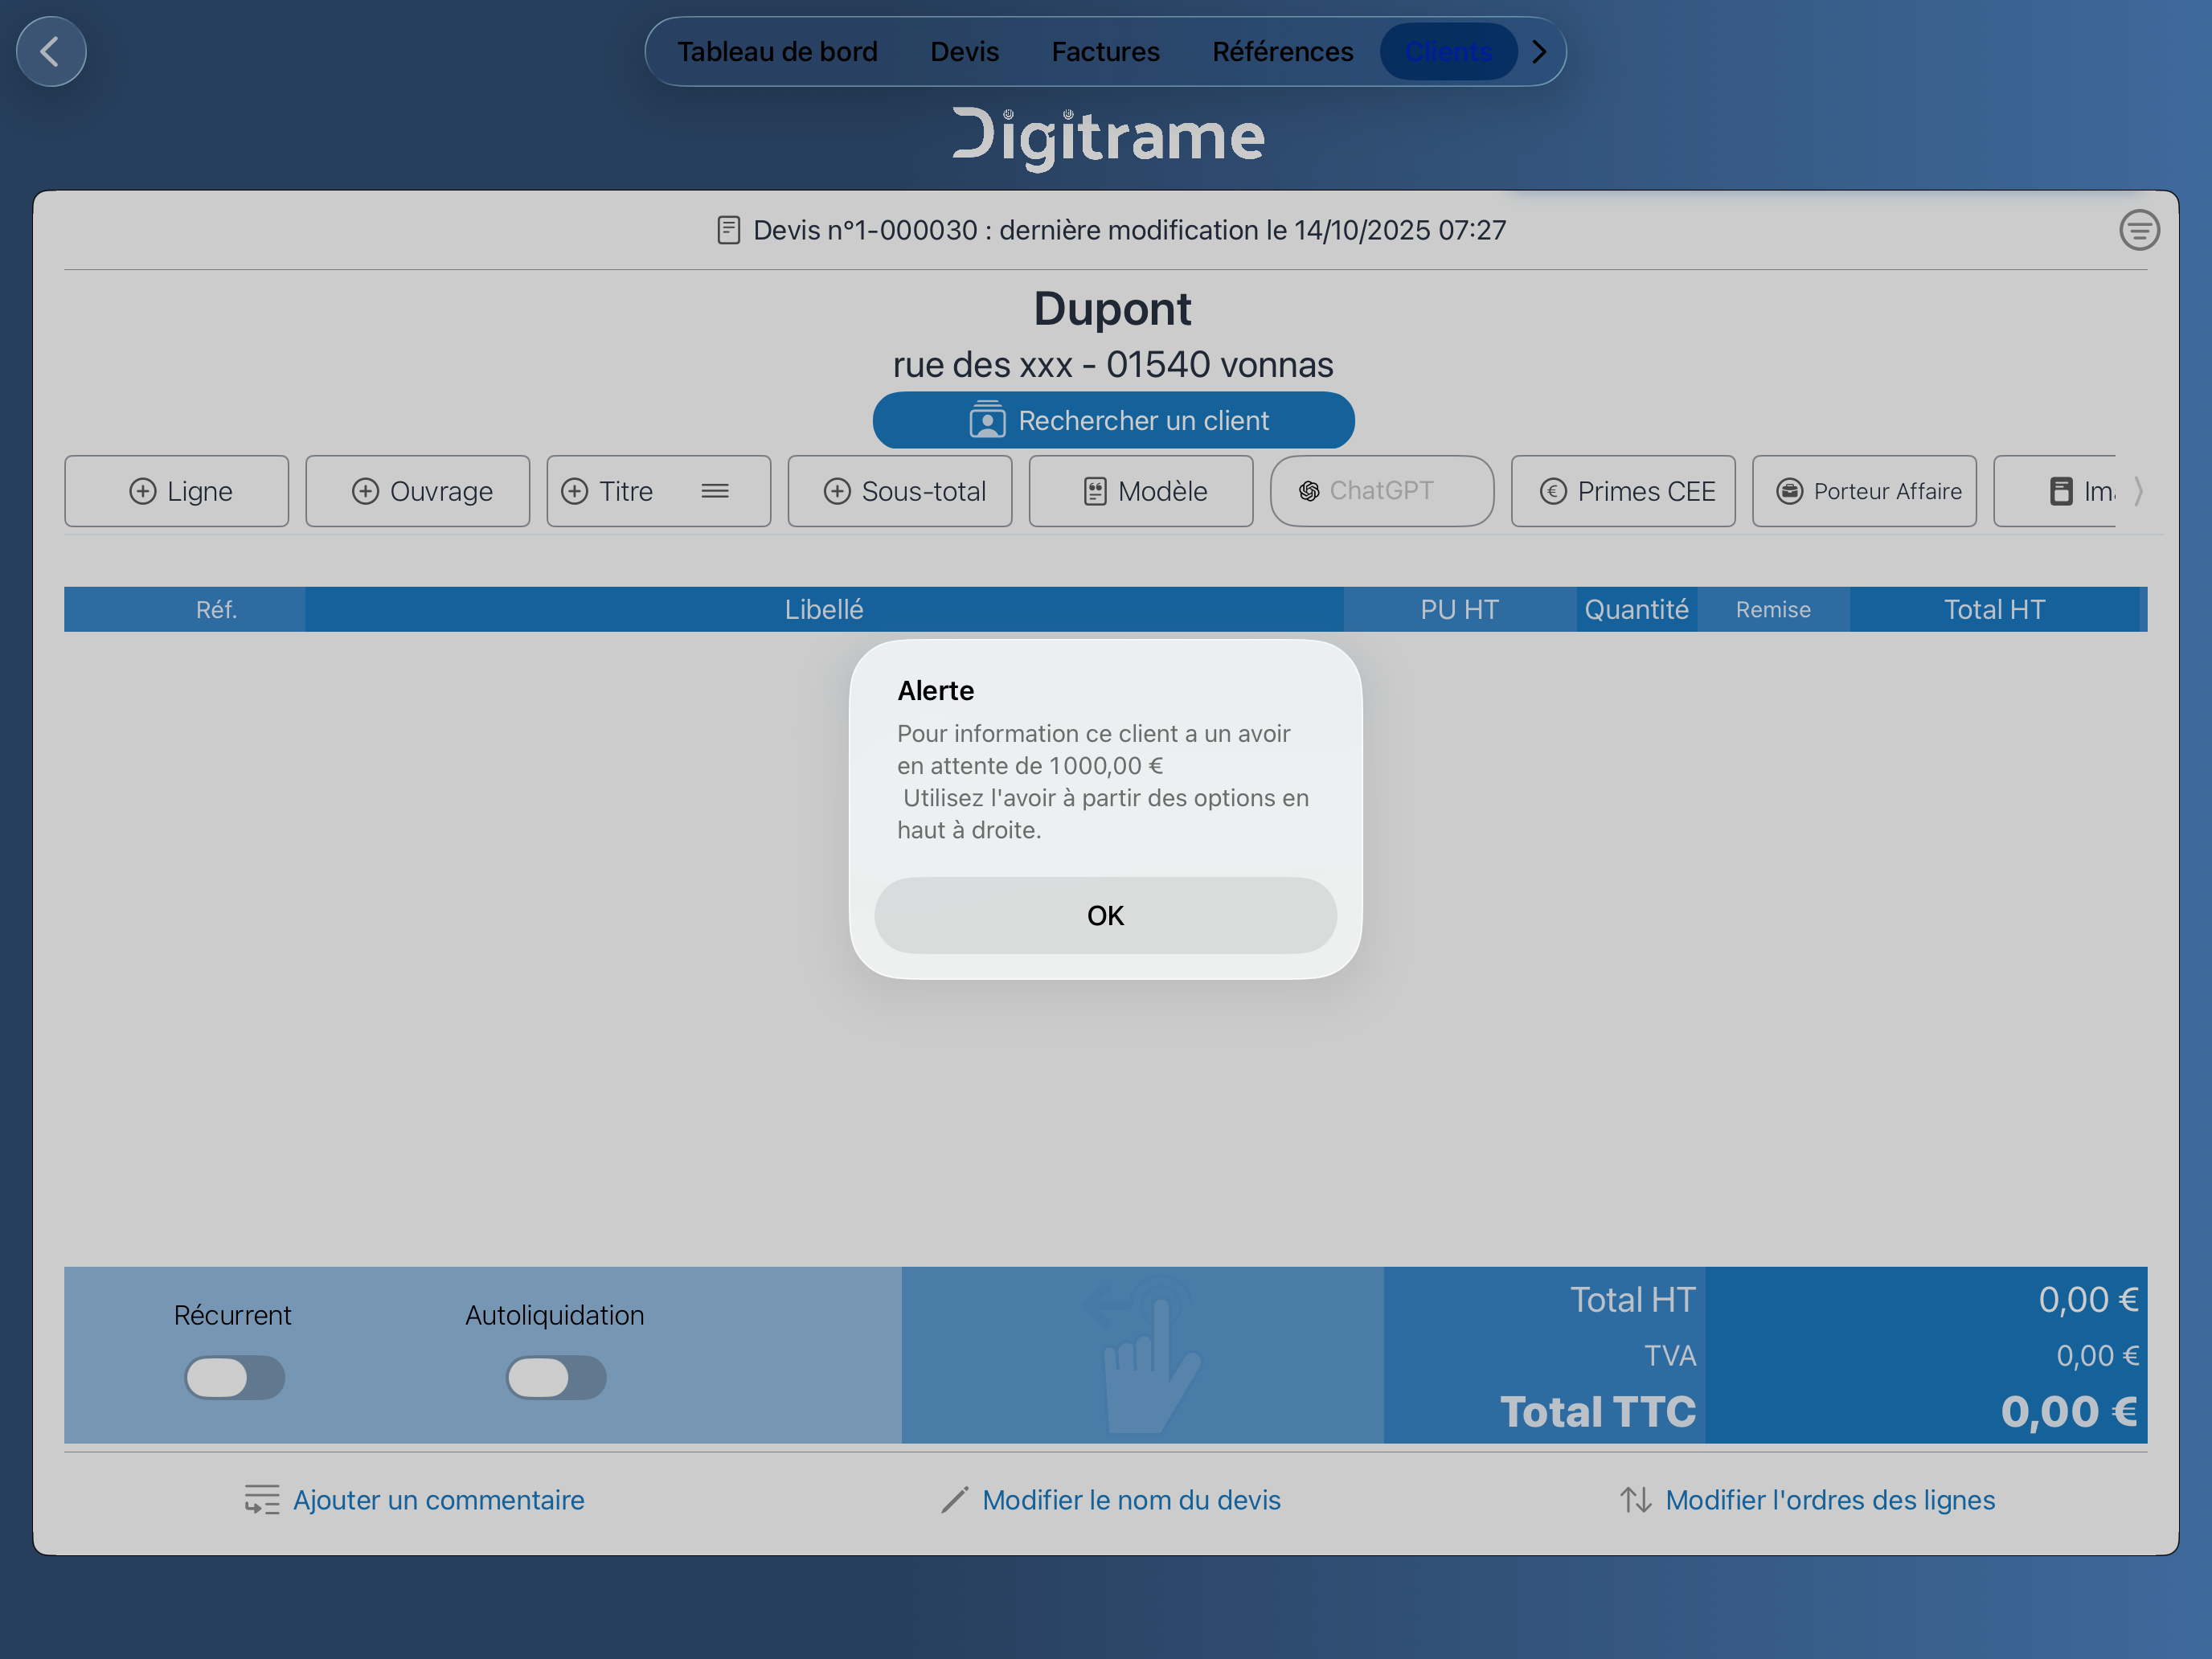The image size is (2212, 1659).
Task: Open the options menu icon at top right
Action: tap(2138, 230)
